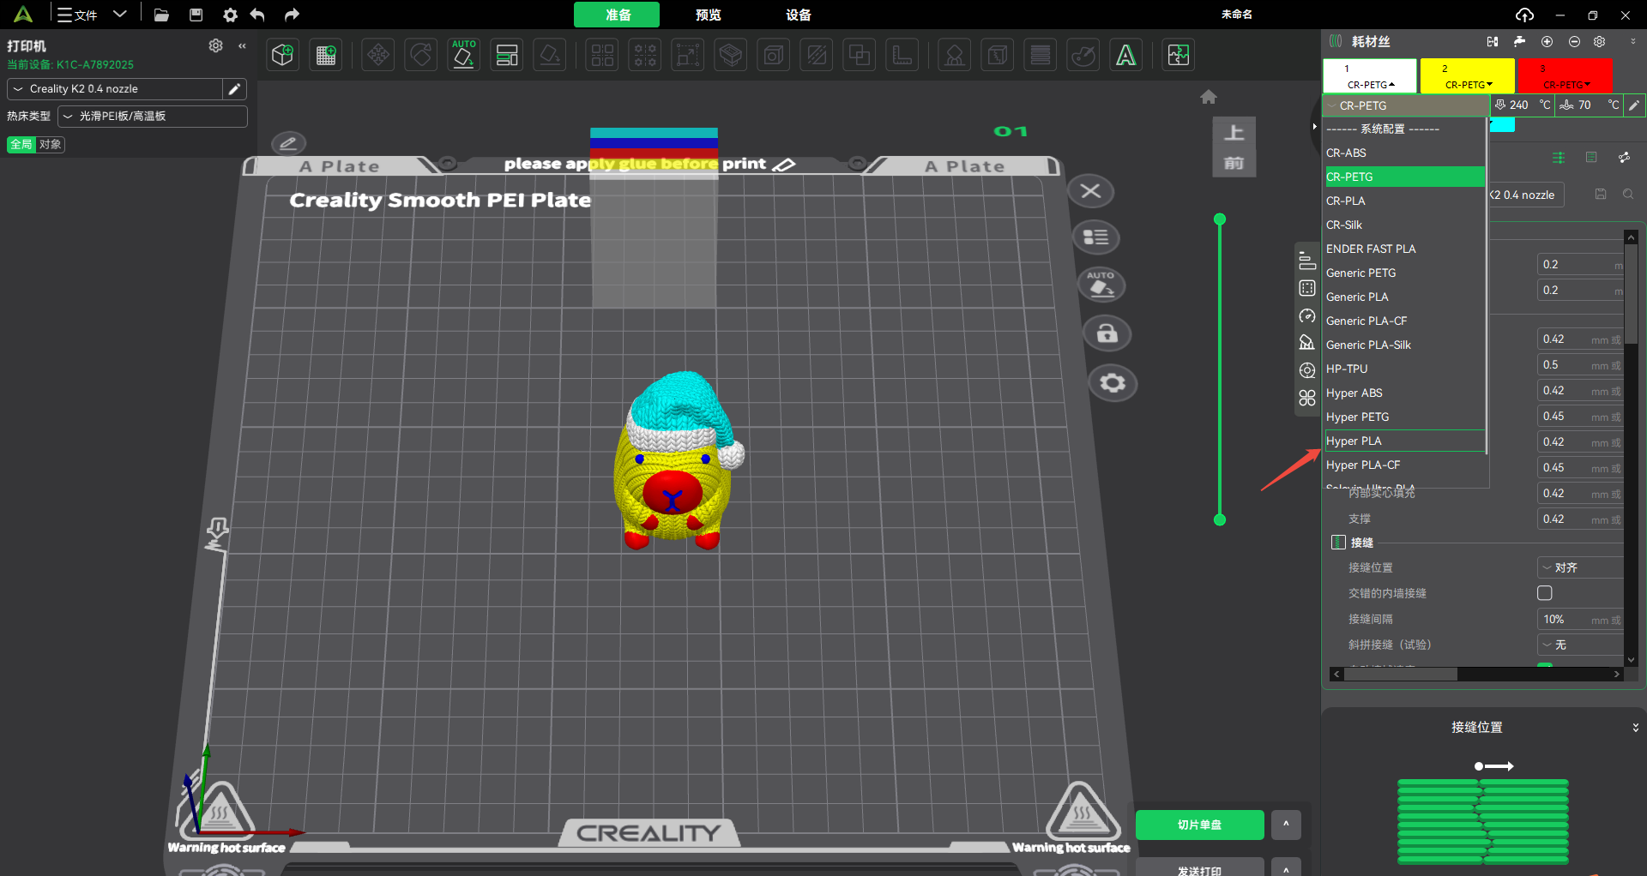Click the flushing volumes faucet icon

coord(1519,41)
